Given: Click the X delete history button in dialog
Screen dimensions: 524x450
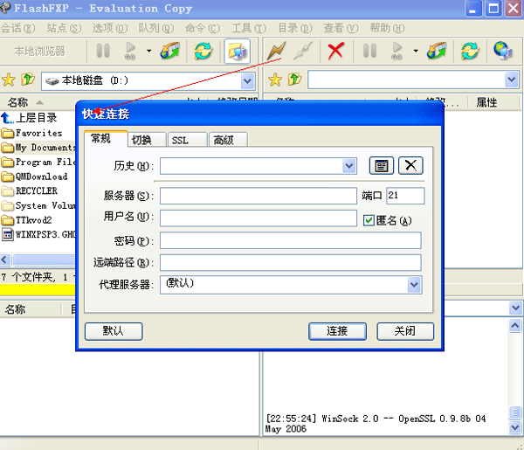Looking at the screenshot, I should coord(410,166).
